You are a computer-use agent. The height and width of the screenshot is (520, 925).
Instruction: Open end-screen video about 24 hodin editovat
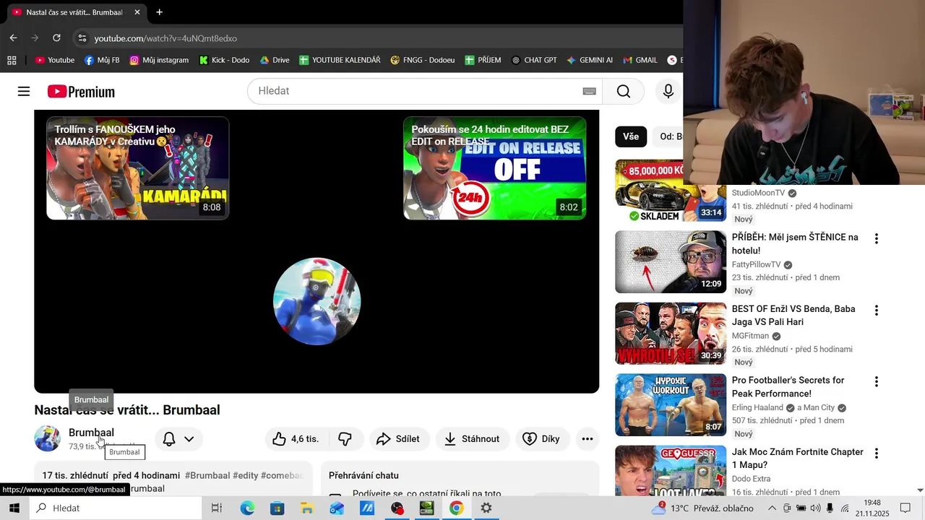point(494,168)
